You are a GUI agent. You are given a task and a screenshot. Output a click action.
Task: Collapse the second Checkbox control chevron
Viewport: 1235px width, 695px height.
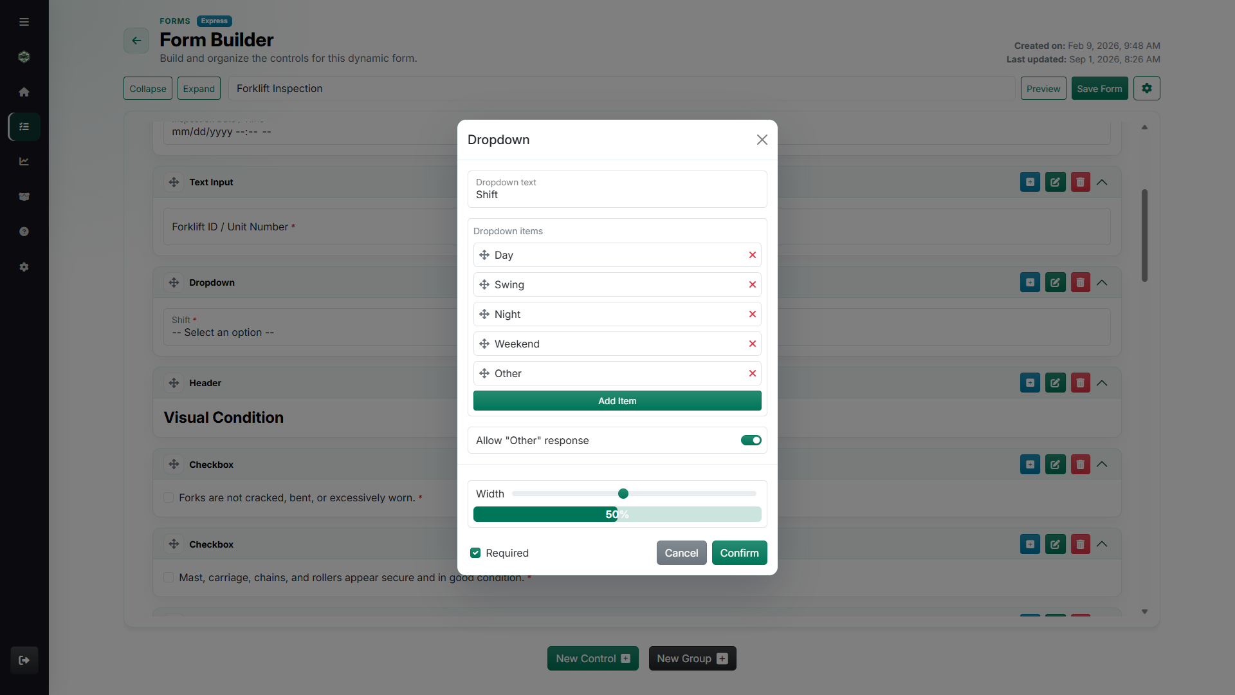(x=1102, y=544)
